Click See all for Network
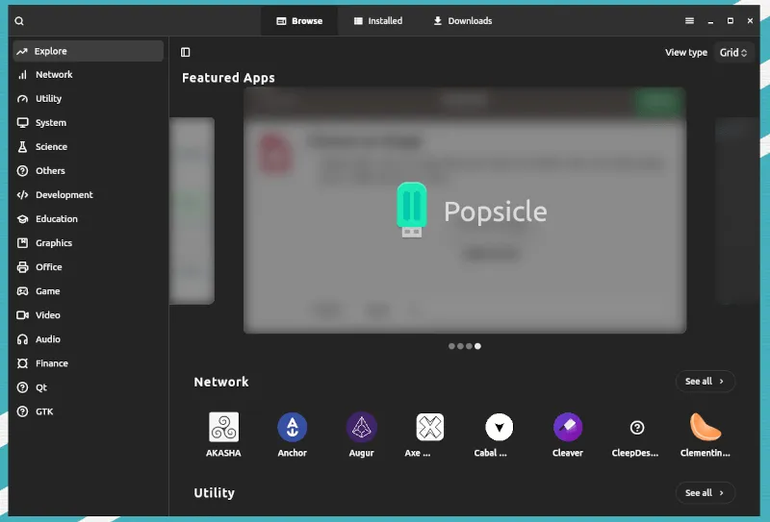 click(706, 382)
